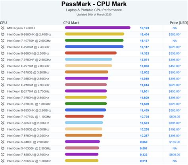Expand the Intel Core i7-9850H row chevron
The image size is (188, 165).
coord(3,79)
